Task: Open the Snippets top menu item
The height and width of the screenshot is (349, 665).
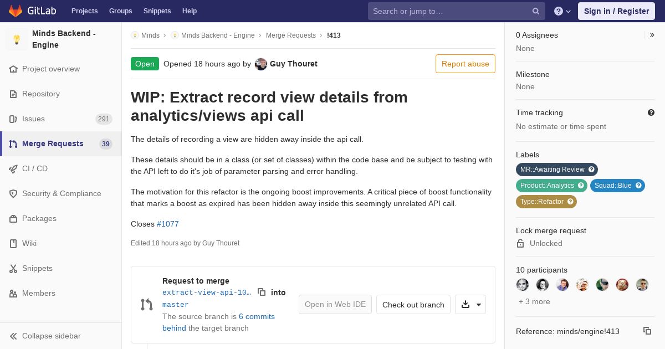Action: [x=157, y=11]
